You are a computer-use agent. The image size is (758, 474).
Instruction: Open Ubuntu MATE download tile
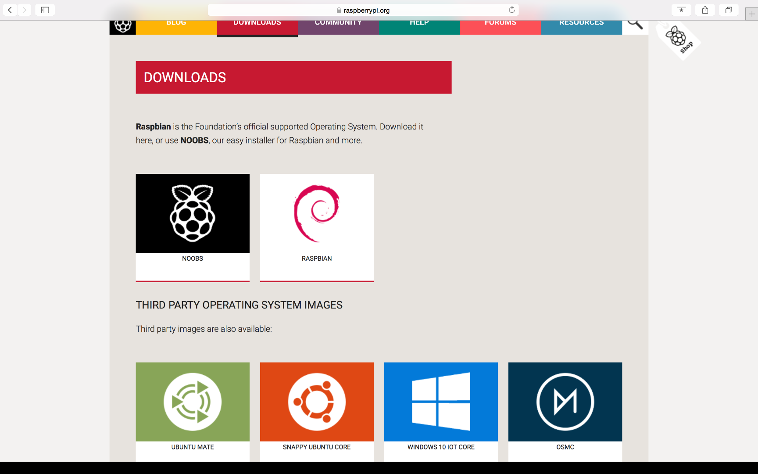pyautogui.click(x=193, y=402)
